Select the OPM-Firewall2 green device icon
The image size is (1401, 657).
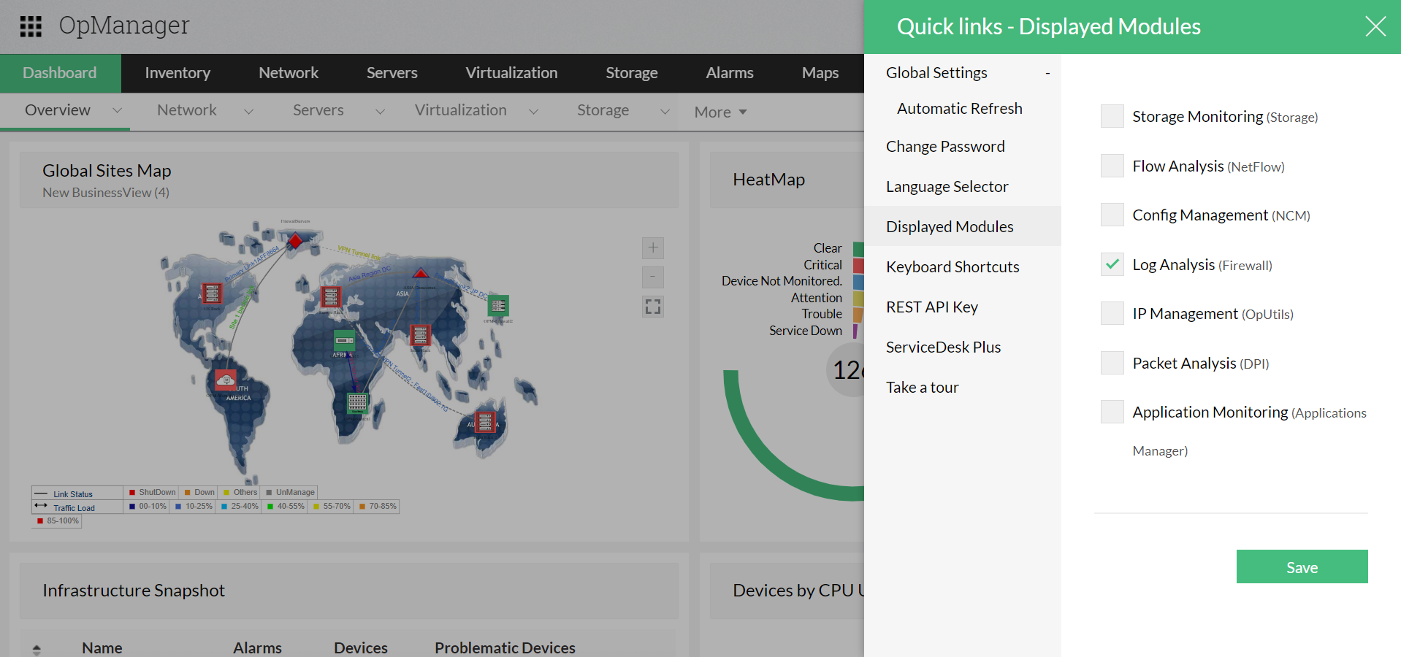tap(499, 305)
